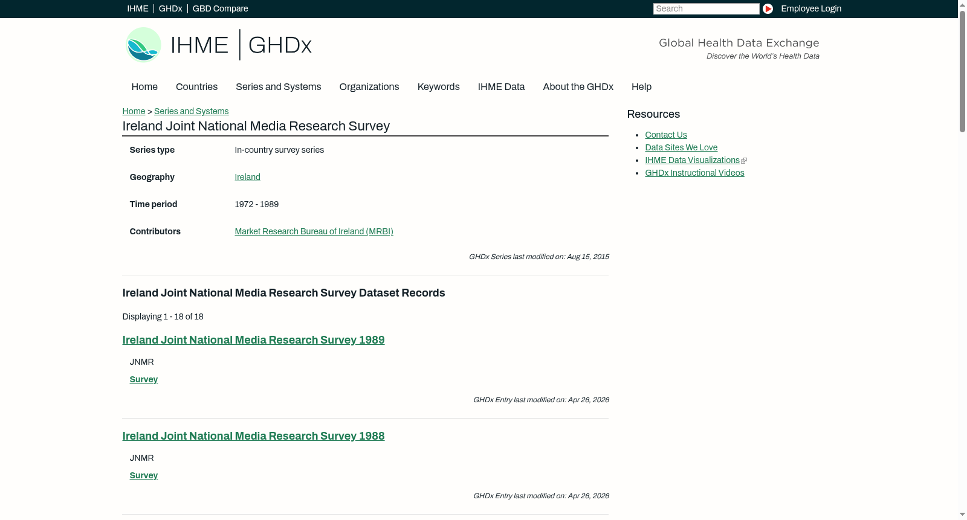Viewport: 967px width, 520px height.
Task: Focus the Search input field
Action: [706, 8]
